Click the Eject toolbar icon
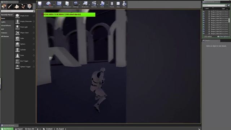This screenshot has width=231, height=130. (x=124, y=4)
